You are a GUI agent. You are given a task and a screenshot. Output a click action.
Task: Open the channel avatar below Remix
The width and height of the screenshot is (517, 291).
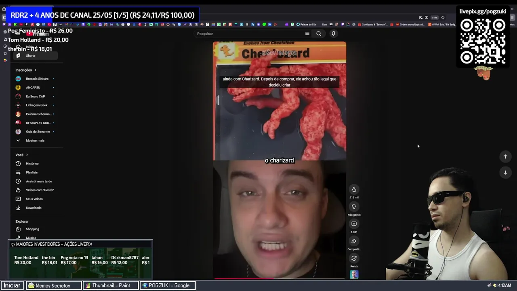[x=354, y=274]
